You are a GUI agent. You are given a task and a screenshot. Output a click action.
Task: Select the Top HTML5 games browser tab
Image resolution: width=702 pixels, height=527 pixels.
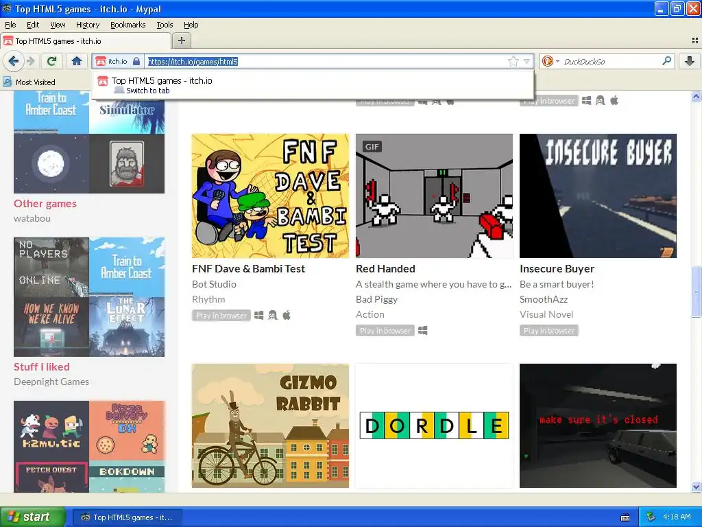click(x=86, y=41)
